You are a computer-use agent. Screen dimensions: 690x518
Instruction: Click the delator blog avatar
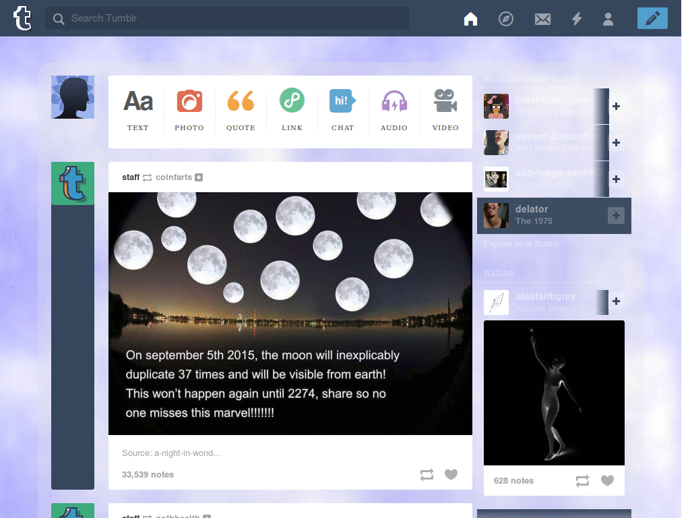click(x=496, y=215)
